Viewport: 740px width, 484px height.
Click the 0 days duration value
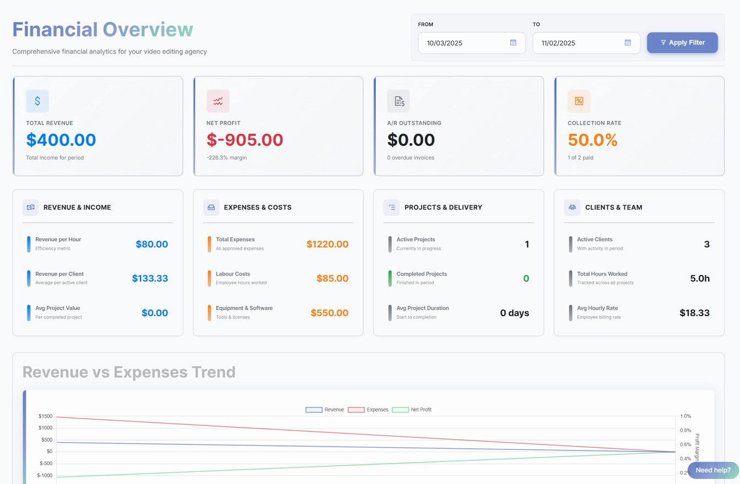tap(514, 313)
